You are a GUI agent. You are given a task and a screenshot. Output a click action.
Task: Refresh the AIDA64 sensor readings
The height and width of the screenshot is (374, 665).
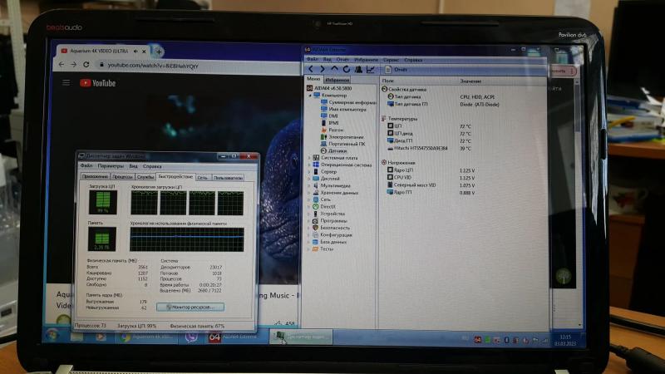[x=346, y=69]
